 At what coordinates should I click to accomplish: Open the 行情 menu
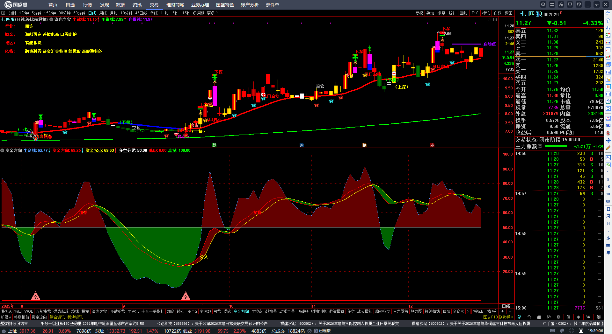pyautogui.click(x=87, y=5)
